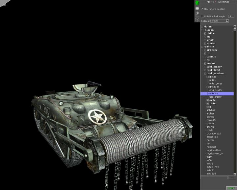237x190 pixels.
Task: Open the Season dropdown
Action: coord(227,21)
